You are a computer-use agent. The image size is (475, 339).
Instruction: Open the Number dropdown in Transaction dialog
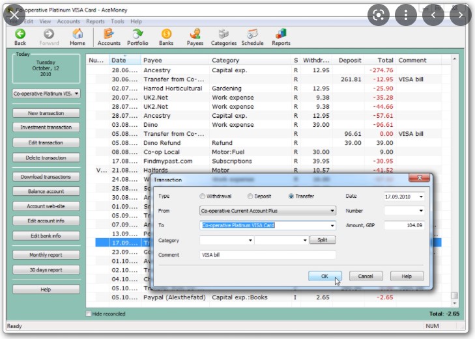click(421, 211)
